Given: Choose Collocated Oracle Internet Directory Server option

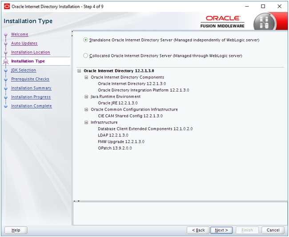Looking at the screenshot, I should click(85, 56).
